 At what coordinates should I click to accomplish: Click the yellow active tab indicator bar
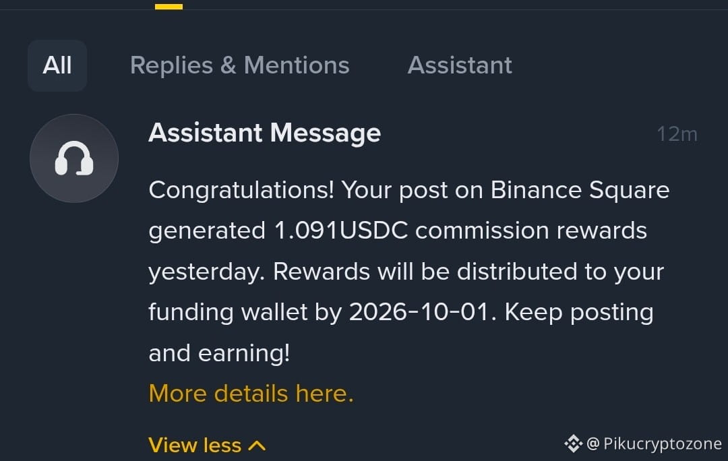tap(169, 7)
